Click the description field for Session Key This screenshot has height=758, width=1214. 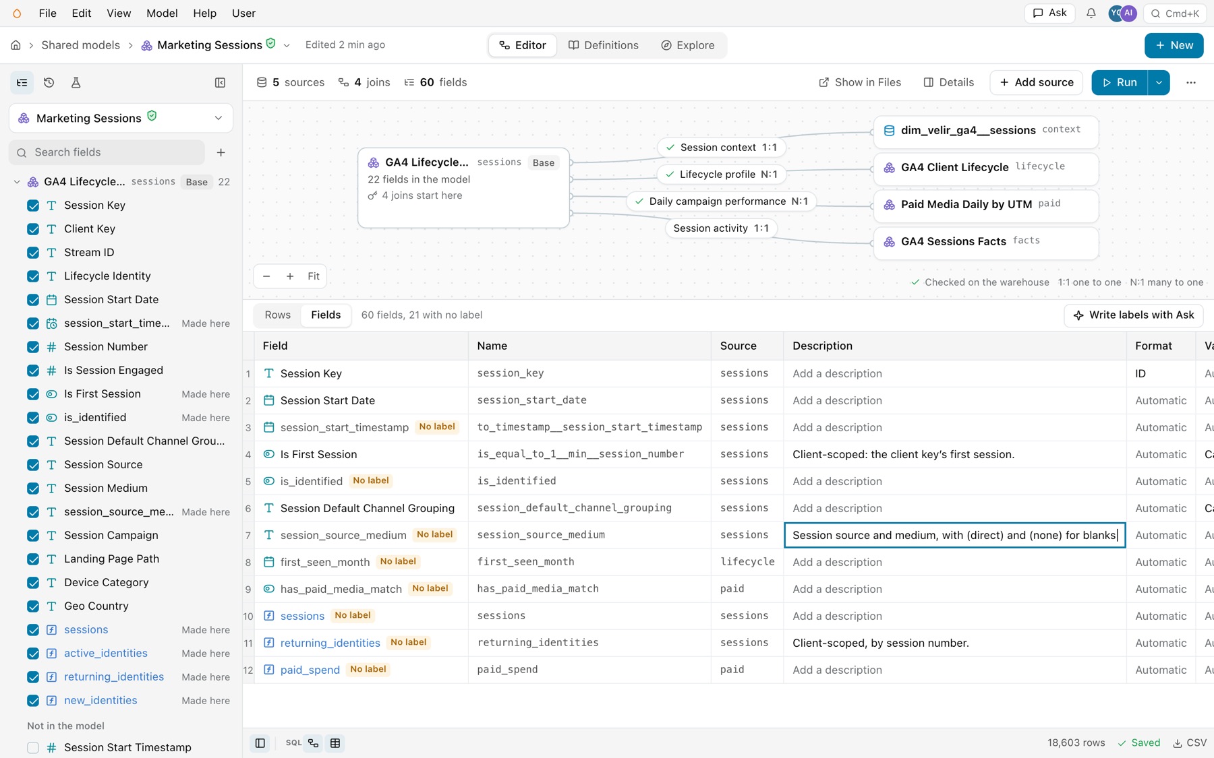click(x=954, y=373)
